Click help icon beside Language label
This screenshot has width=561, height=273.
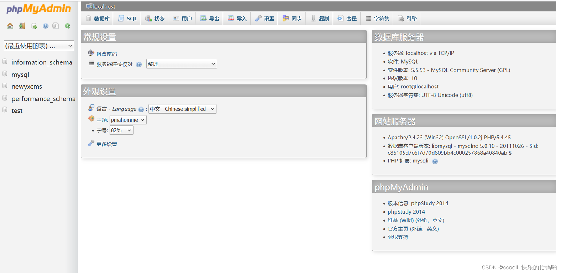click(141, 109)
